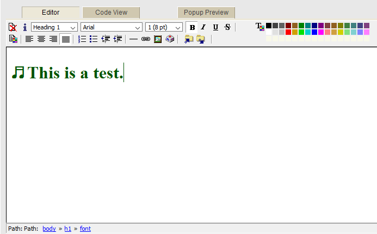Toggle italic formatting
This screenshot has width=377, height=234.
click(x=203, y=27)
